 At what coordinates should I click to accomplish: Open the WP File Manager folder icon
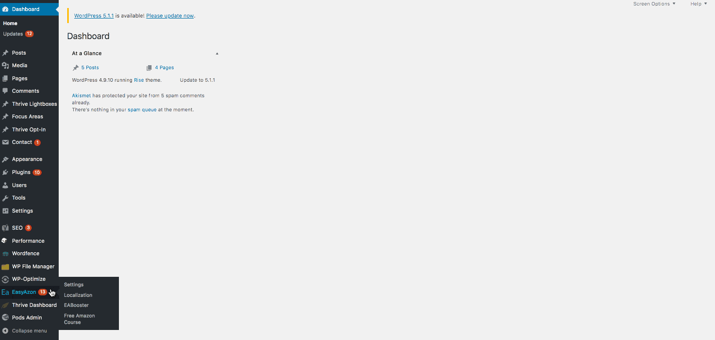point(6,266)
